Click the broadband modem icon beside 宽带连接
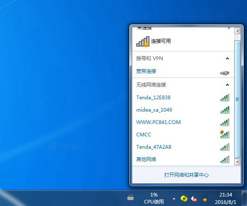Viewport: 247px width, 206px height. tap(224, 73)
